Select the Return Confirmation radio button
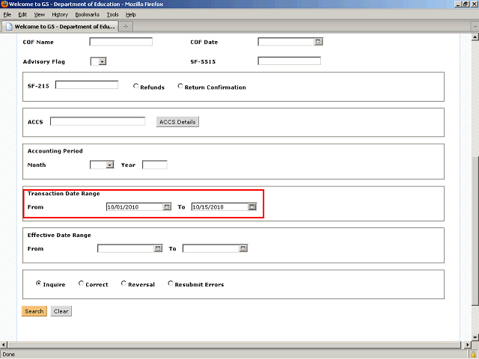This screenshot has width=479, height=359. (x=180, y=86)
